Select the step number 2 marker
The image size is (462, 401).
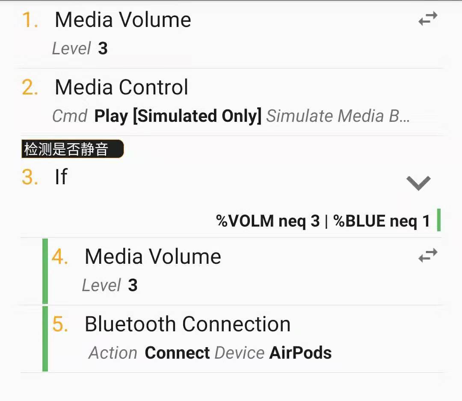[30, 88]
